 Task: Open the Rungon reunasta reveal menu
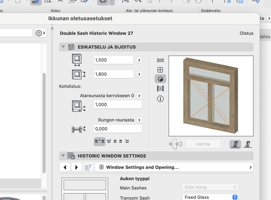point(139,120)
